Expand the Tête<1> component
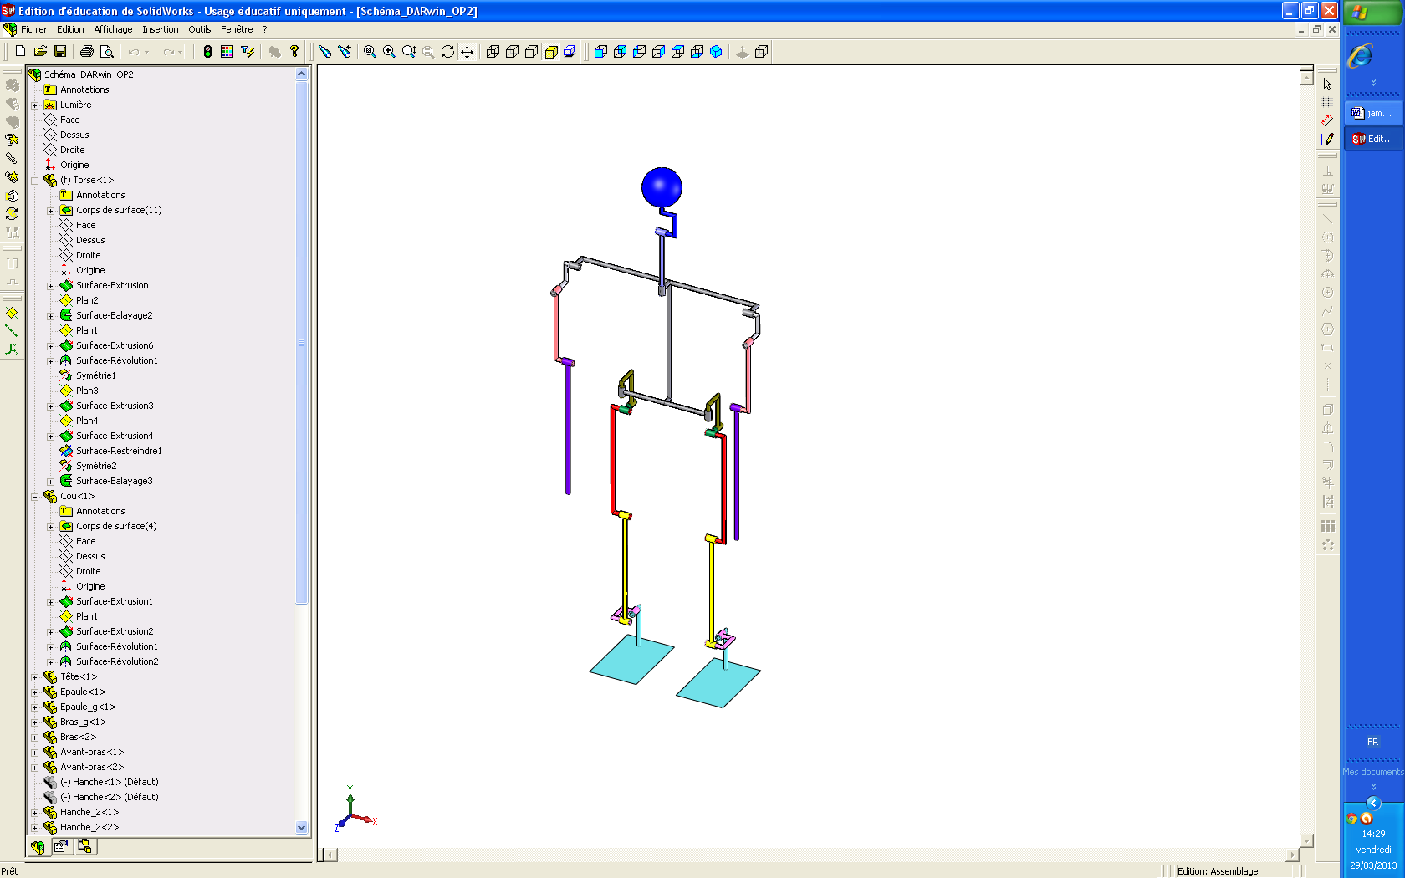 tap(34, 677)
